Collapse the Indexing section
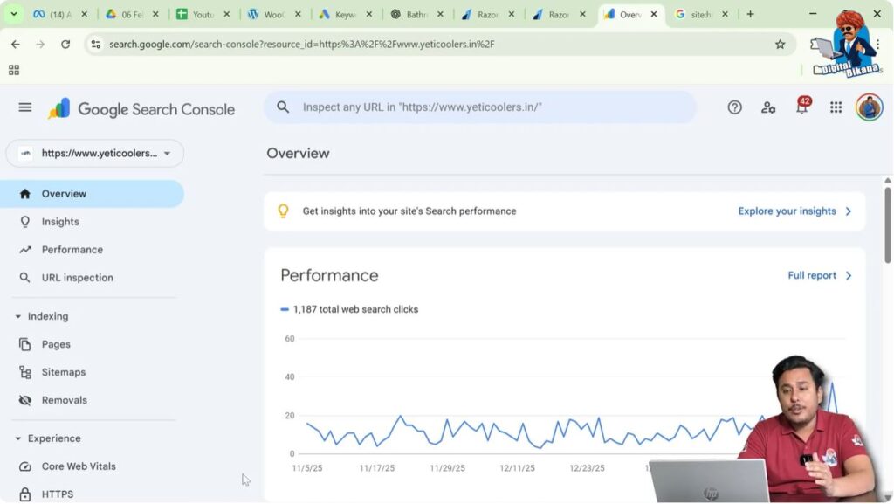This screenshot has width=894, height=504. point(17,316)
